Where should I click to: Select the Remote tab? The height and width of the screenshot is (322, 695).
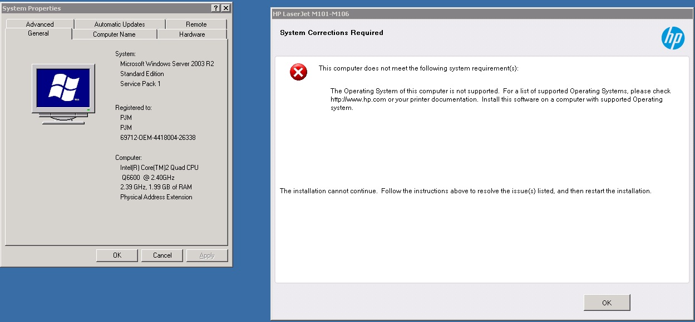point(196,24)
